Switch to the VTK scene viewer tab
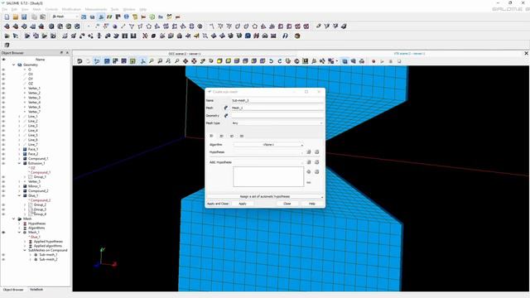530x298 pixels. pos(409,53)
